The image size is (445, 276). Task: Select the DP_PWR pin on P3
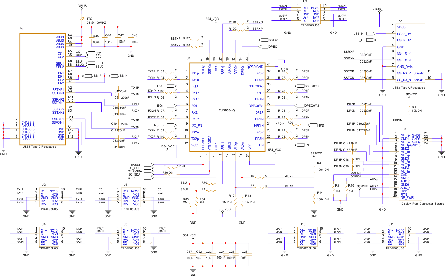point(407,197)
